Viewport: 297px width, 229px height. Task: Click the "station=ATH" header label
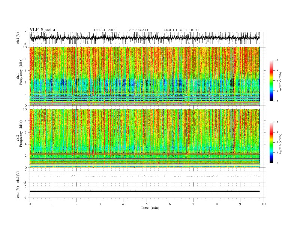click(139, 30)
